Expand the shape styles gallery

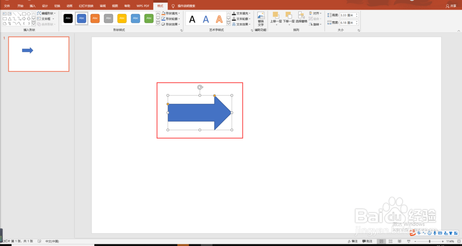158,24
